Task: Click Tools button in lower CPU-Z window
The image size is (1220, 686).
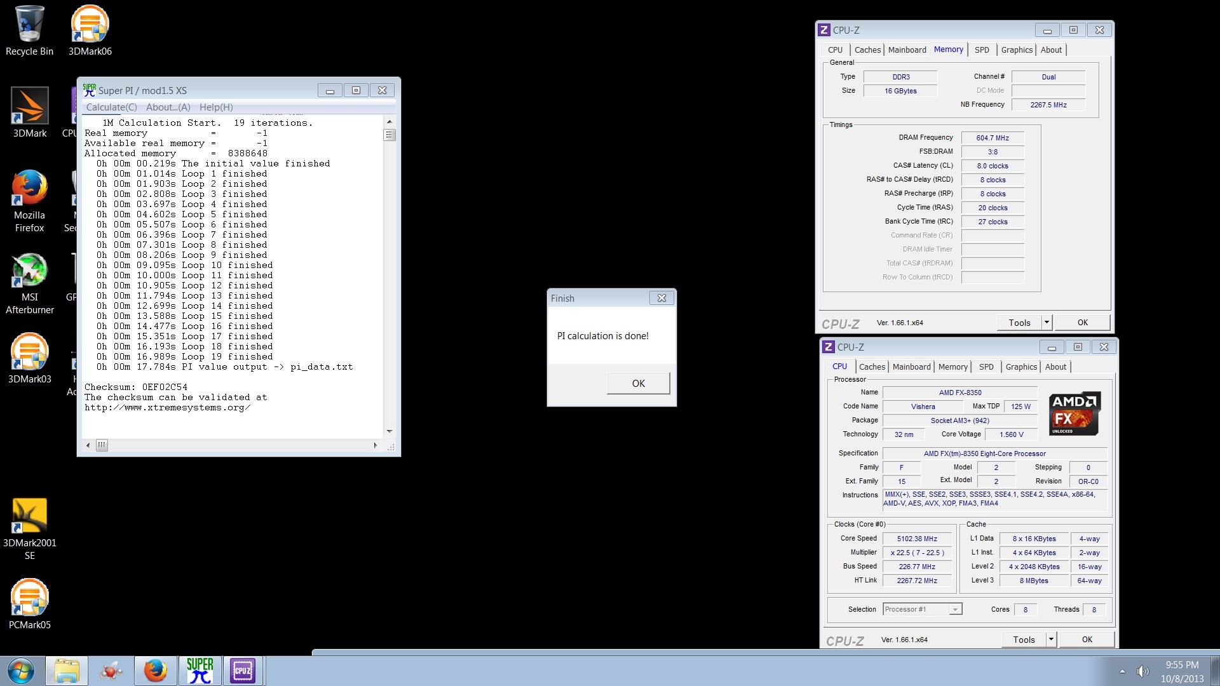Action: [x=1024, y=640]
